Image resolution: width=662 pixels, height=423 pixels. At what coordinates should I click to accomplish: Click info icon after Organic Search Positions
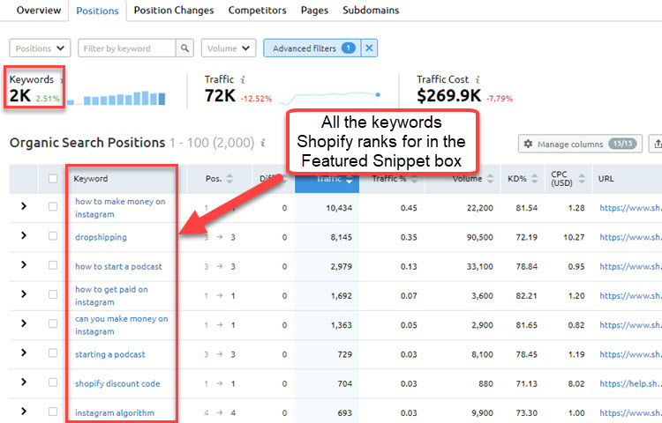click(x=263, y=143)
